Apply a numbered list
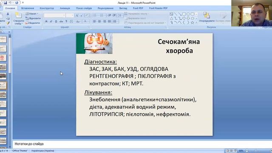 point(102,15)
